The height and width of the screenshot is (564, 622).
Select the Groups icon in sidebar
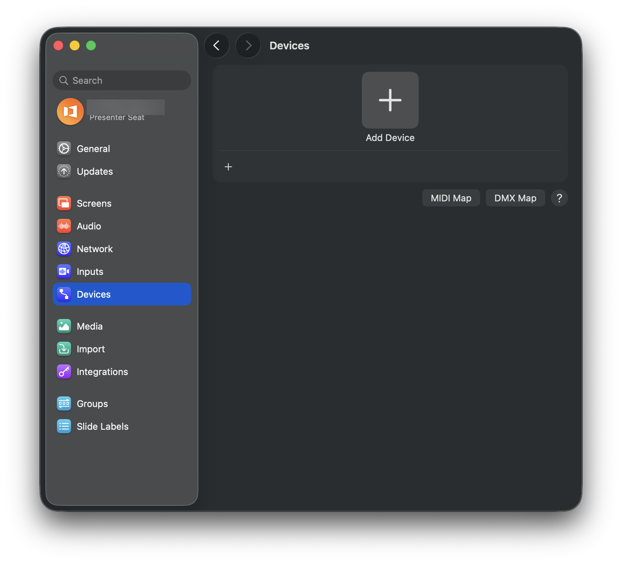coord(64,403)
